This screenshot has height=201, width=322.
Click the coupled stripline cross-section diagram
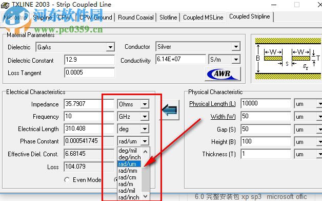tap(288, 59)
